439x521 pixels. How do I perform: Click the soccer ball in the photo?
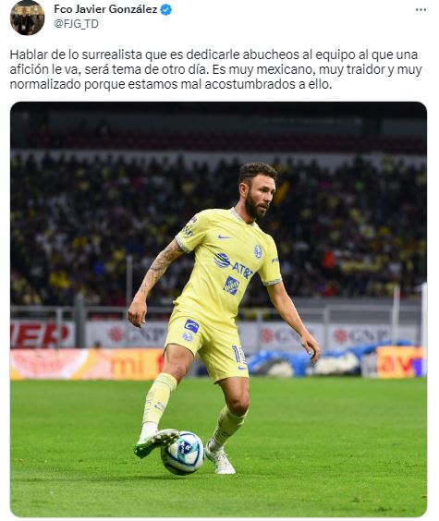point(182,453)
